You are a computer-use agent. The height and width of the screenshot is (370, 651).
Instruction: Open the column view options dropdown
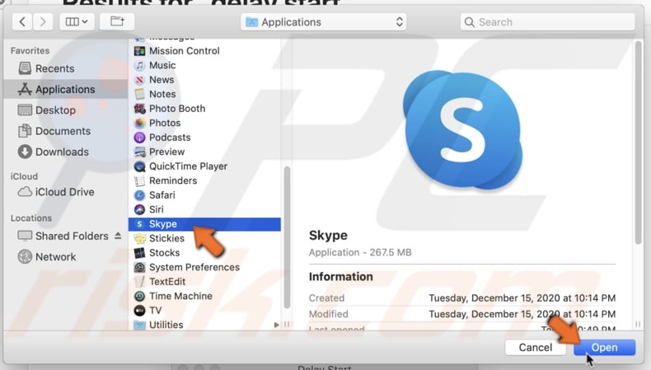[x=77, y=21]
